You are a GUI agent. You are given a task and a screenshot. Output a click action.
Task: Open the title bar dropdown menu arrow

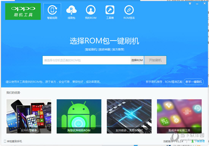coord(190,3)
